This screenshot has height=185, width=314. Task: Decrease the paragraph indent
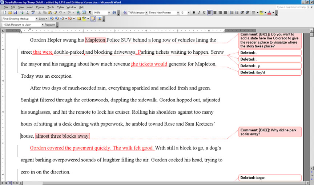242,13
